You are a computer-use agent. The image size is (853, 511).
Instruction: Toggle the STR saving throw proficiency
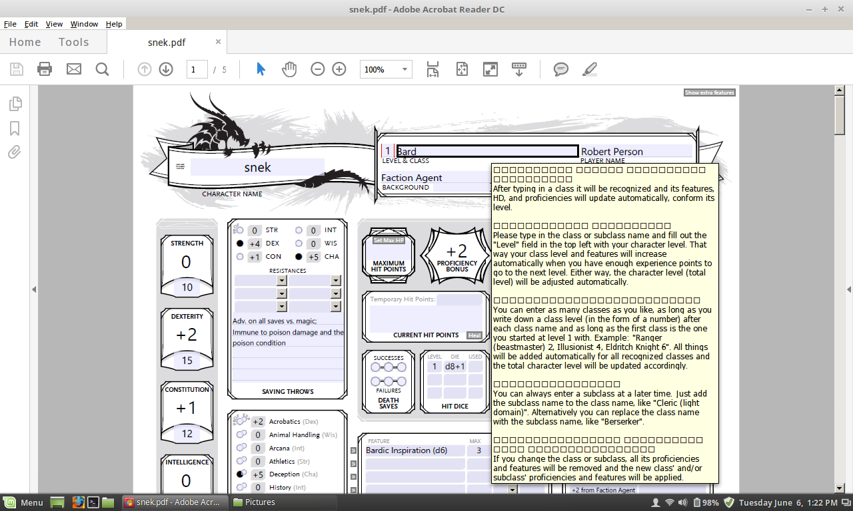click(240, 230)
